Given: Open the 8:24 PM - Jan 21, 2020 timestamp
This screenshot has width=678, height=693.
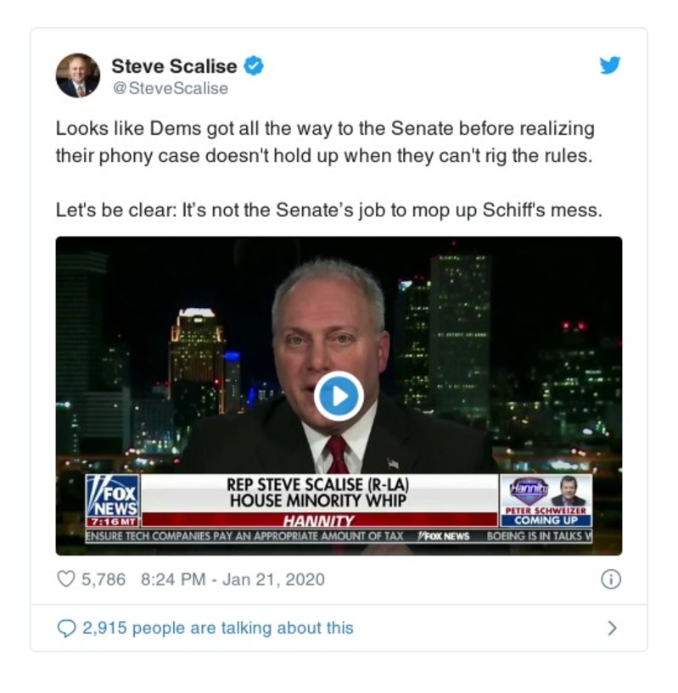Looking at the screenshot, I should 233,579.
